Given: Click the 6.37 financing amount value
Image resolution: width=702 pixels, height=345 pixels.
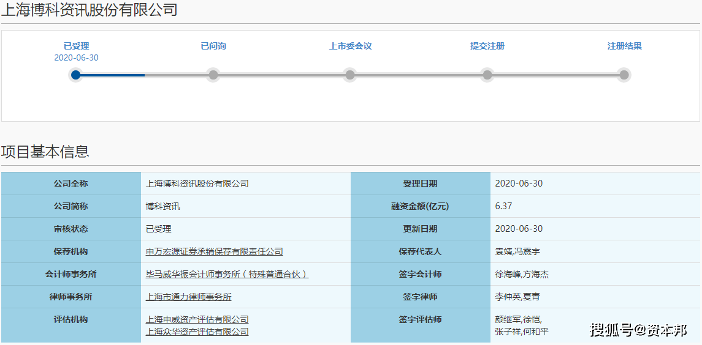Looking at the screenshot, I should click(x=504, y=207).
